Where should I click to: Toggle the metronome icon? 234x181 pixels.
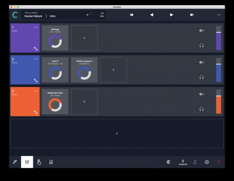click(x=195, y=162)
